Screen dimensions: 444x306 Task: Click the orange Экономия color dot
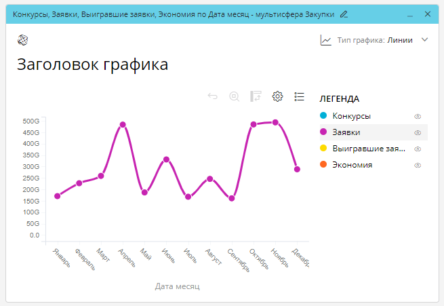(323, 165)
